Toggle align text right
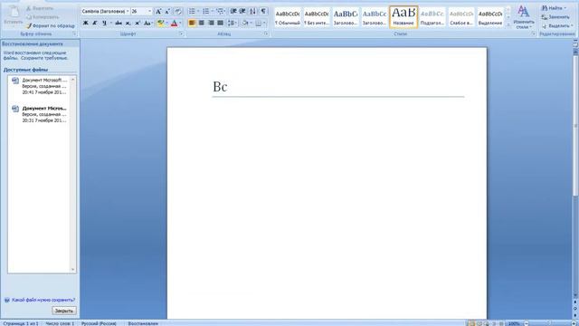The height and width of the screenshot is (326, 579). (211, 23)
